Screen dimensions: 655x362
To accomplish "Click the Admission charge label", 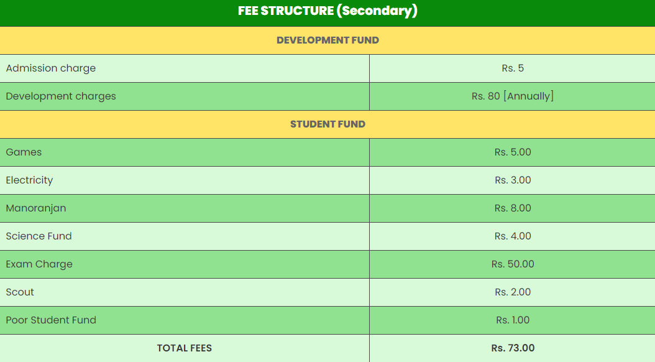I will 51,68.
